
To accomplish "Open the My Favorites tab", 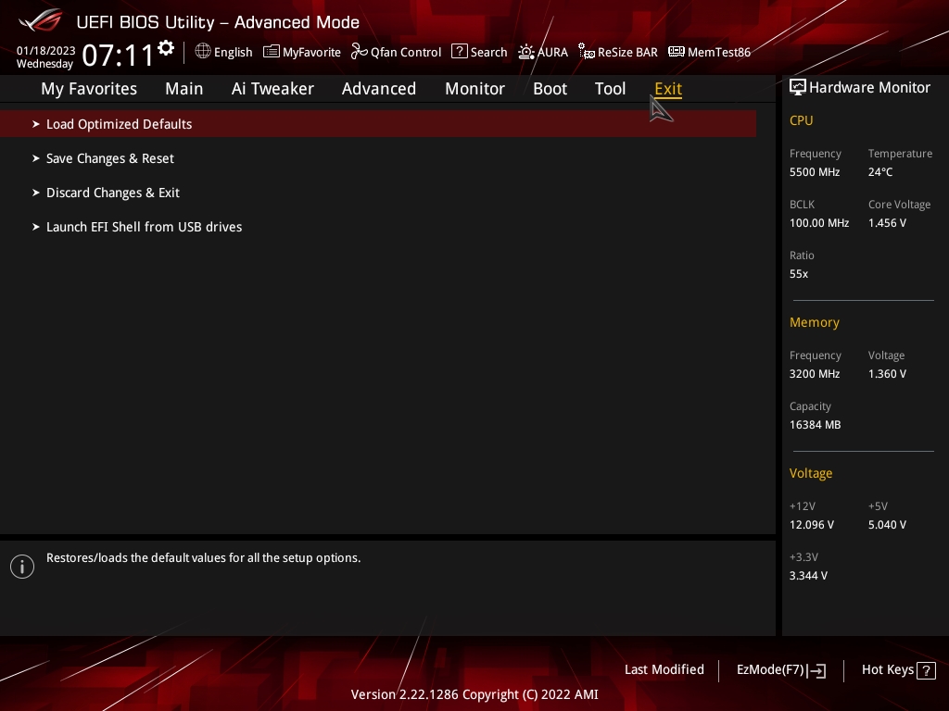I will click(x=89, y=89).
